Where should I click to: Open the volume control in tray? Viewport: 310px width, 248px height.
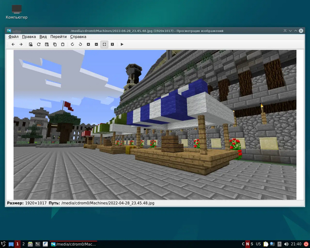click(x=286, y=244)
